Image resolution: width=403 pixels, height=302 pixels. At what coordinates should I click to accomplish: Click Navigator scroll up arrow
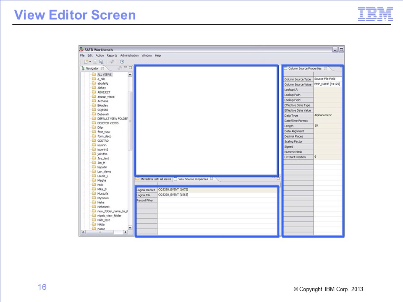click(x=130, y=75)
